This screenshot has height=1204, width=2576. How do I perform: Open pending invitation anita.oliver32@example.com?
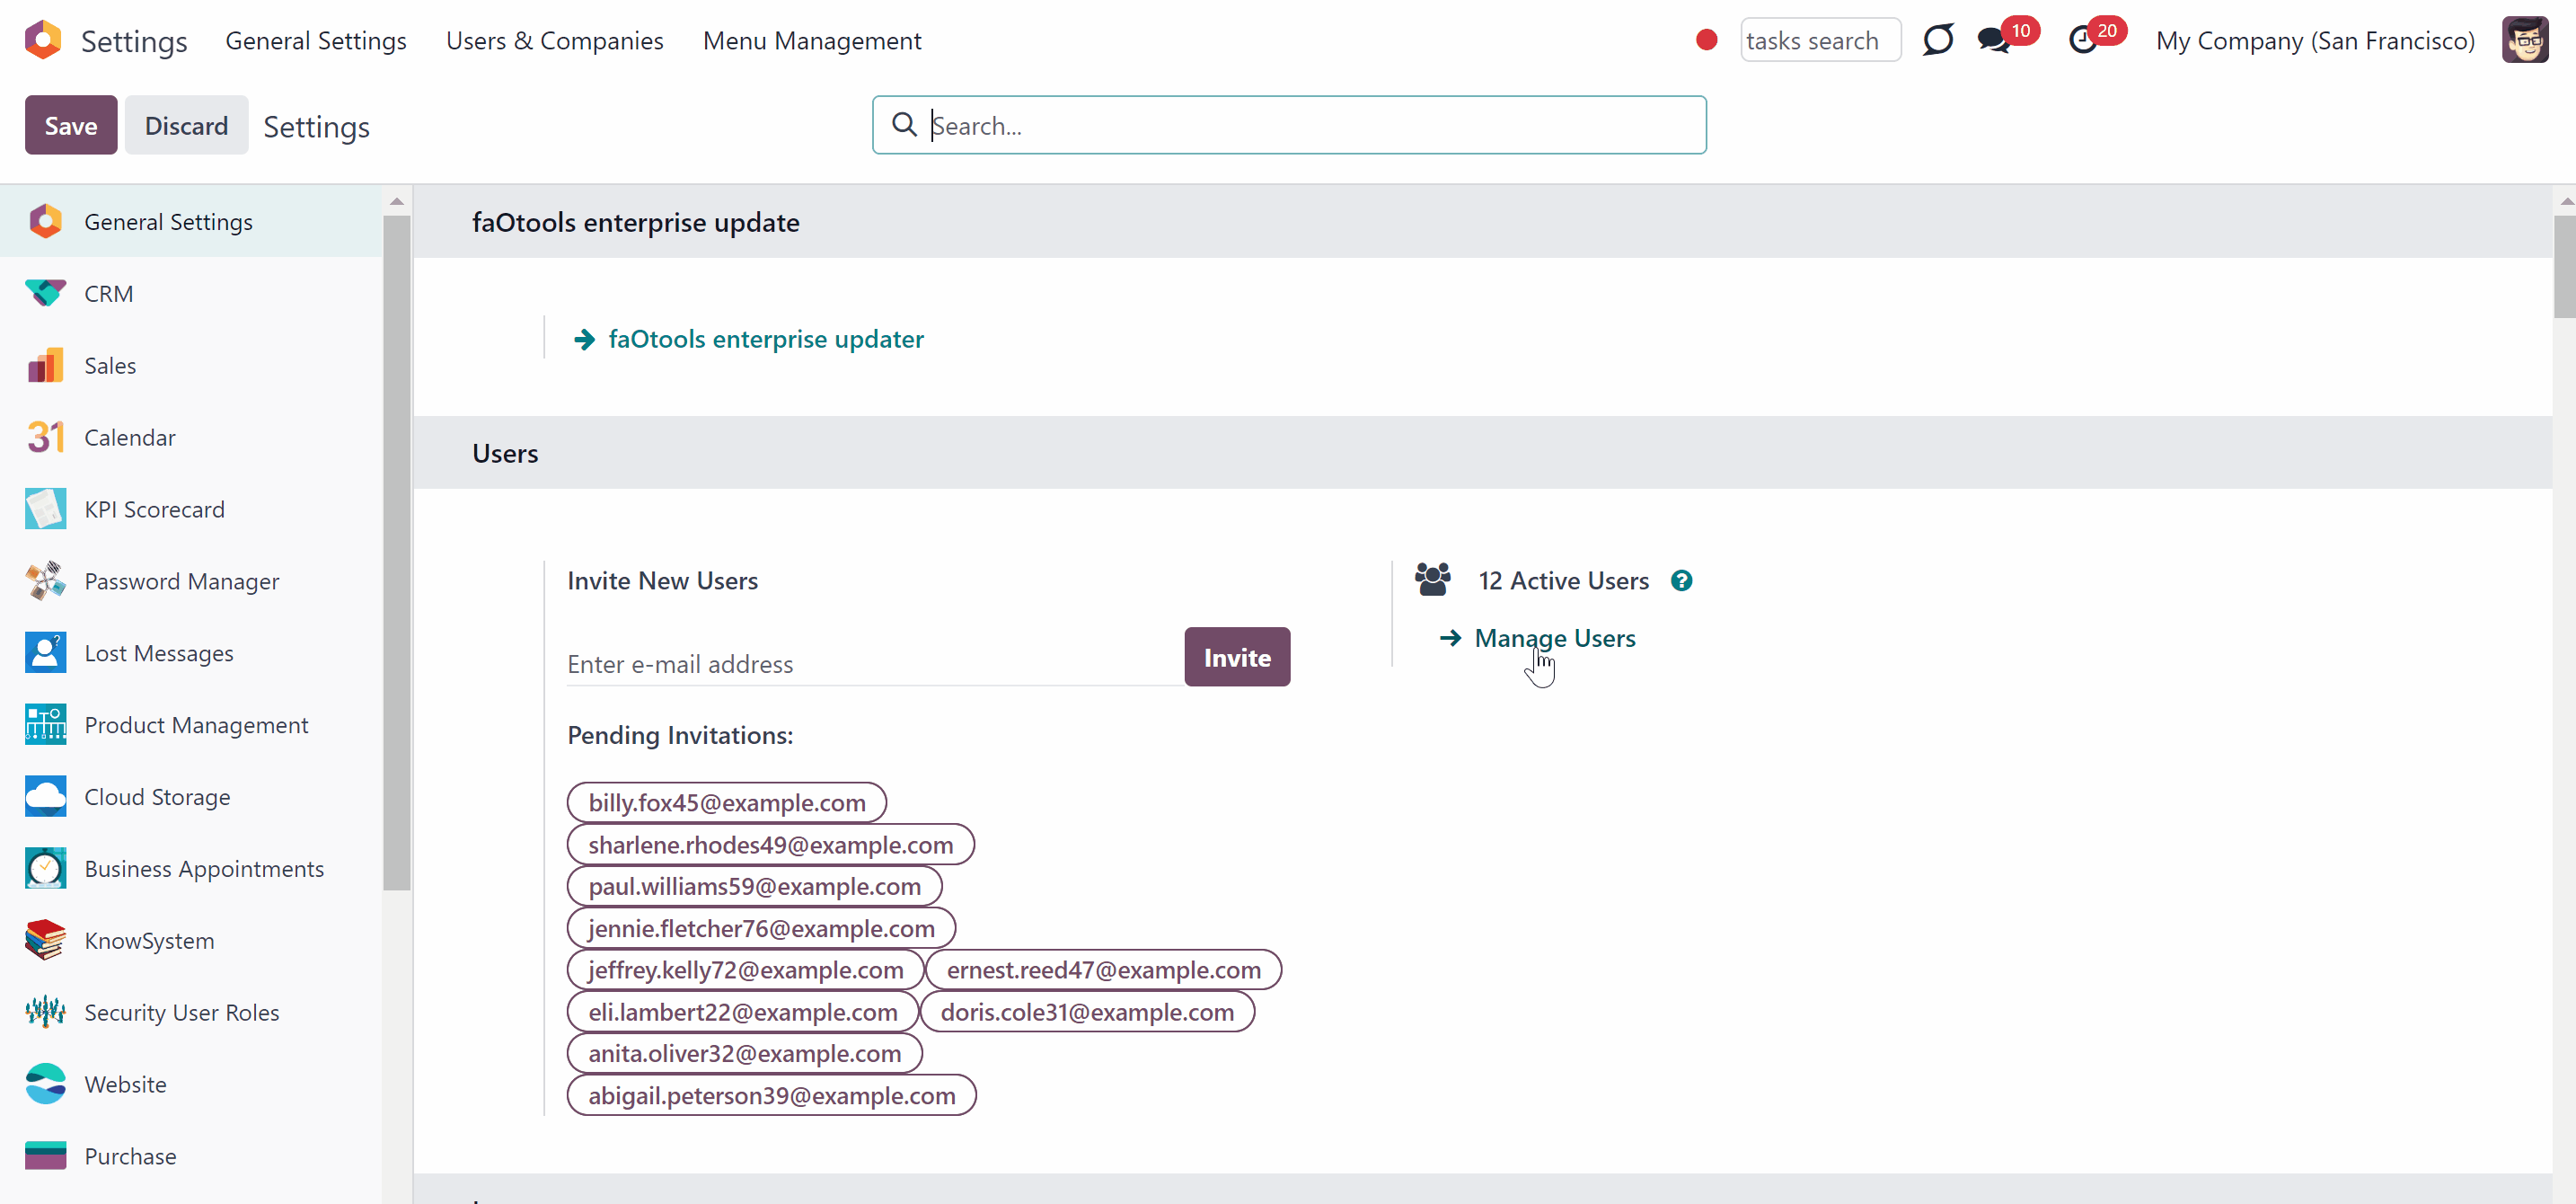[x=744, y=1054]
